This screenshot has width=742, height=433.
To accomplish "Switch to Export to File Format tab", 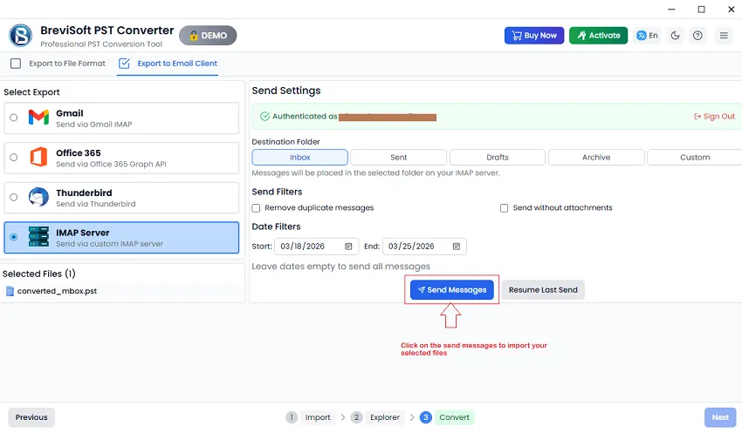I will [x=58, y=64].
